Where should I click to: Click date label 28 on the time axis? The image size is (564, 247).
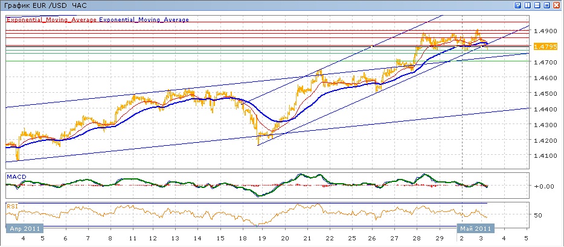[417, 239]
